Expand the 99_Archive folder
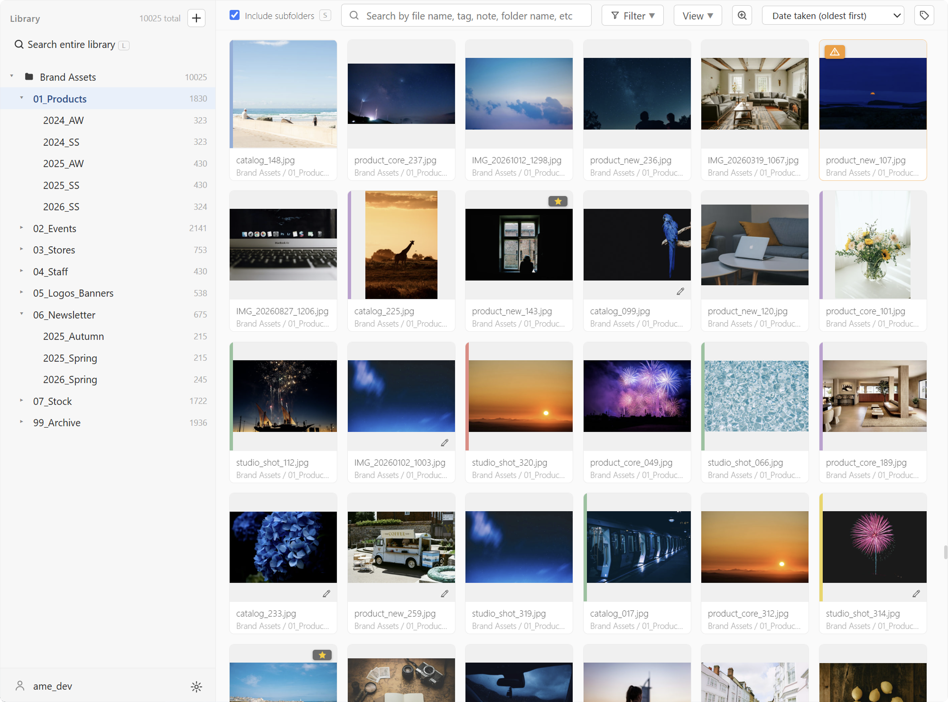The image size is (948, 702). 22,422
